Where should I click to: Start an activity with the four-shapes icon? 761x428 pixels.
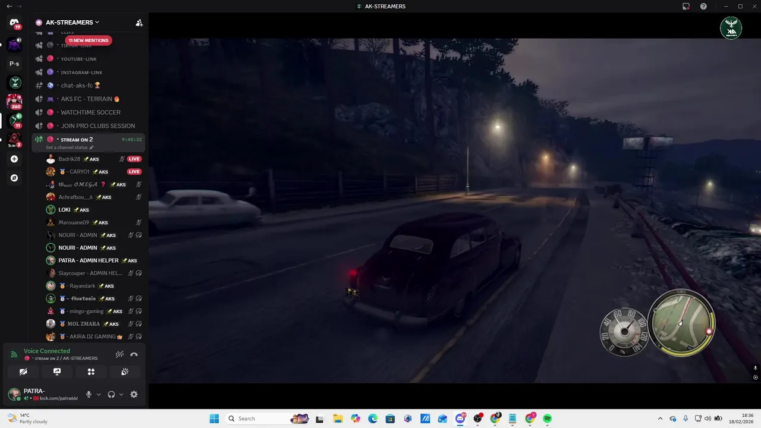point(91,372)
